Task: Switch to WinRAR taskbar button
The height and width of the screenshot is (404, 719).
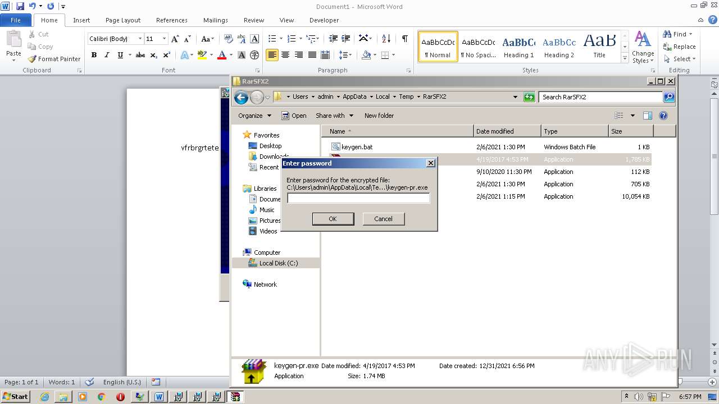Action: pos(235,397)
